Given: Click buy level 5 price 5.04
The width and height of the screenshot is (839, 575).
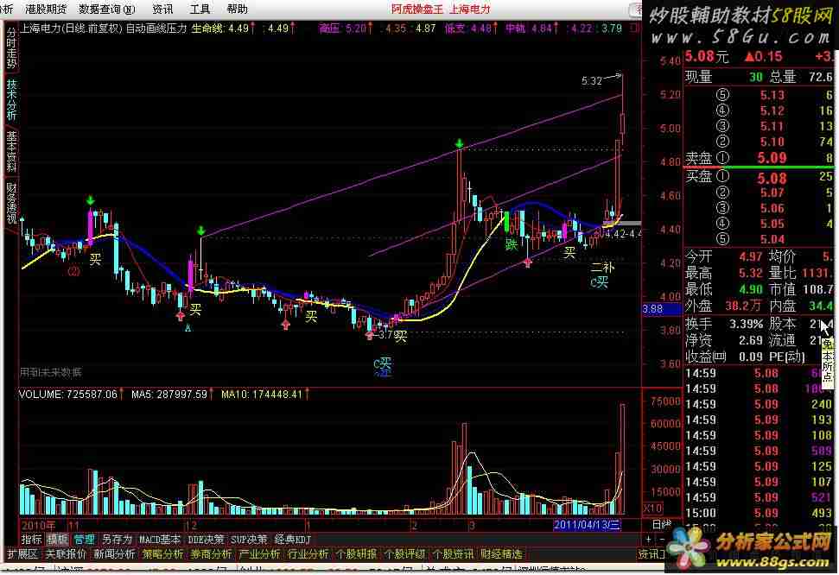Looking at the screenshot, I should point(772,239).
